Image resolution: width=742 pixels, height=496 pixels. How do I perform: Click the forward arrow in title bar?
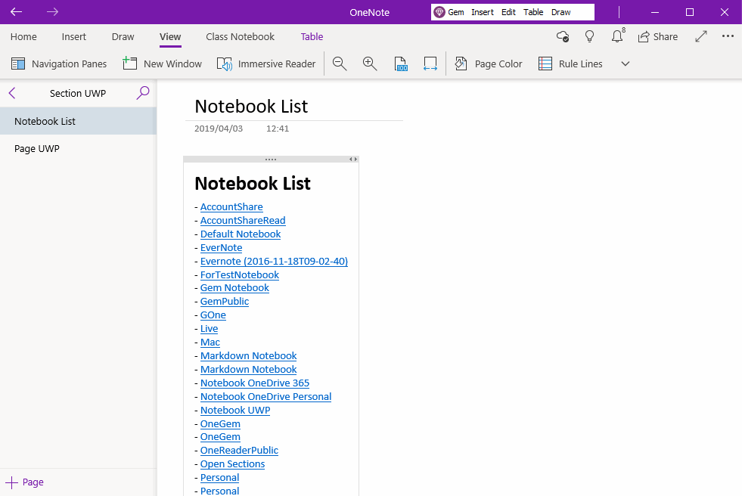[52, 12]
